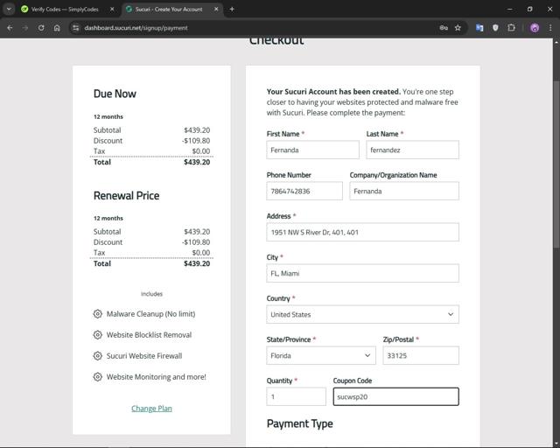This screenshot has height=448, width=560.
Task: Click the browser back arrow
Action: 10,28
